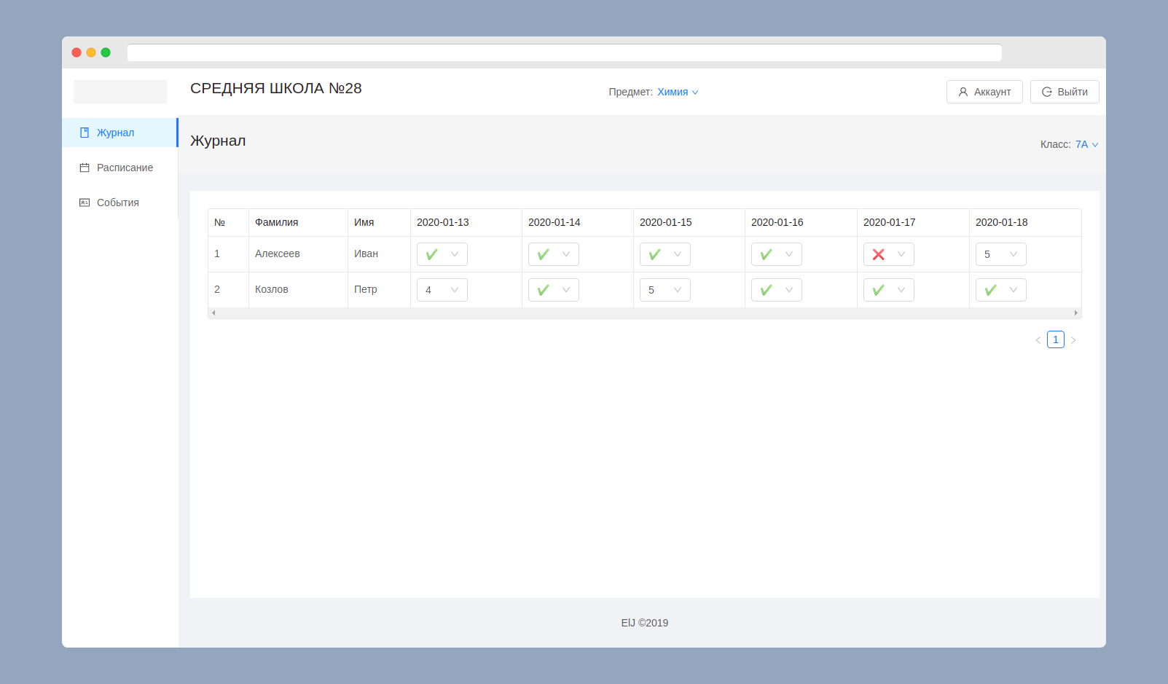Open Козлов's mark dropdown for 2020-01-17
Viewport: 1168px width, 684px height.
[889, 290]
